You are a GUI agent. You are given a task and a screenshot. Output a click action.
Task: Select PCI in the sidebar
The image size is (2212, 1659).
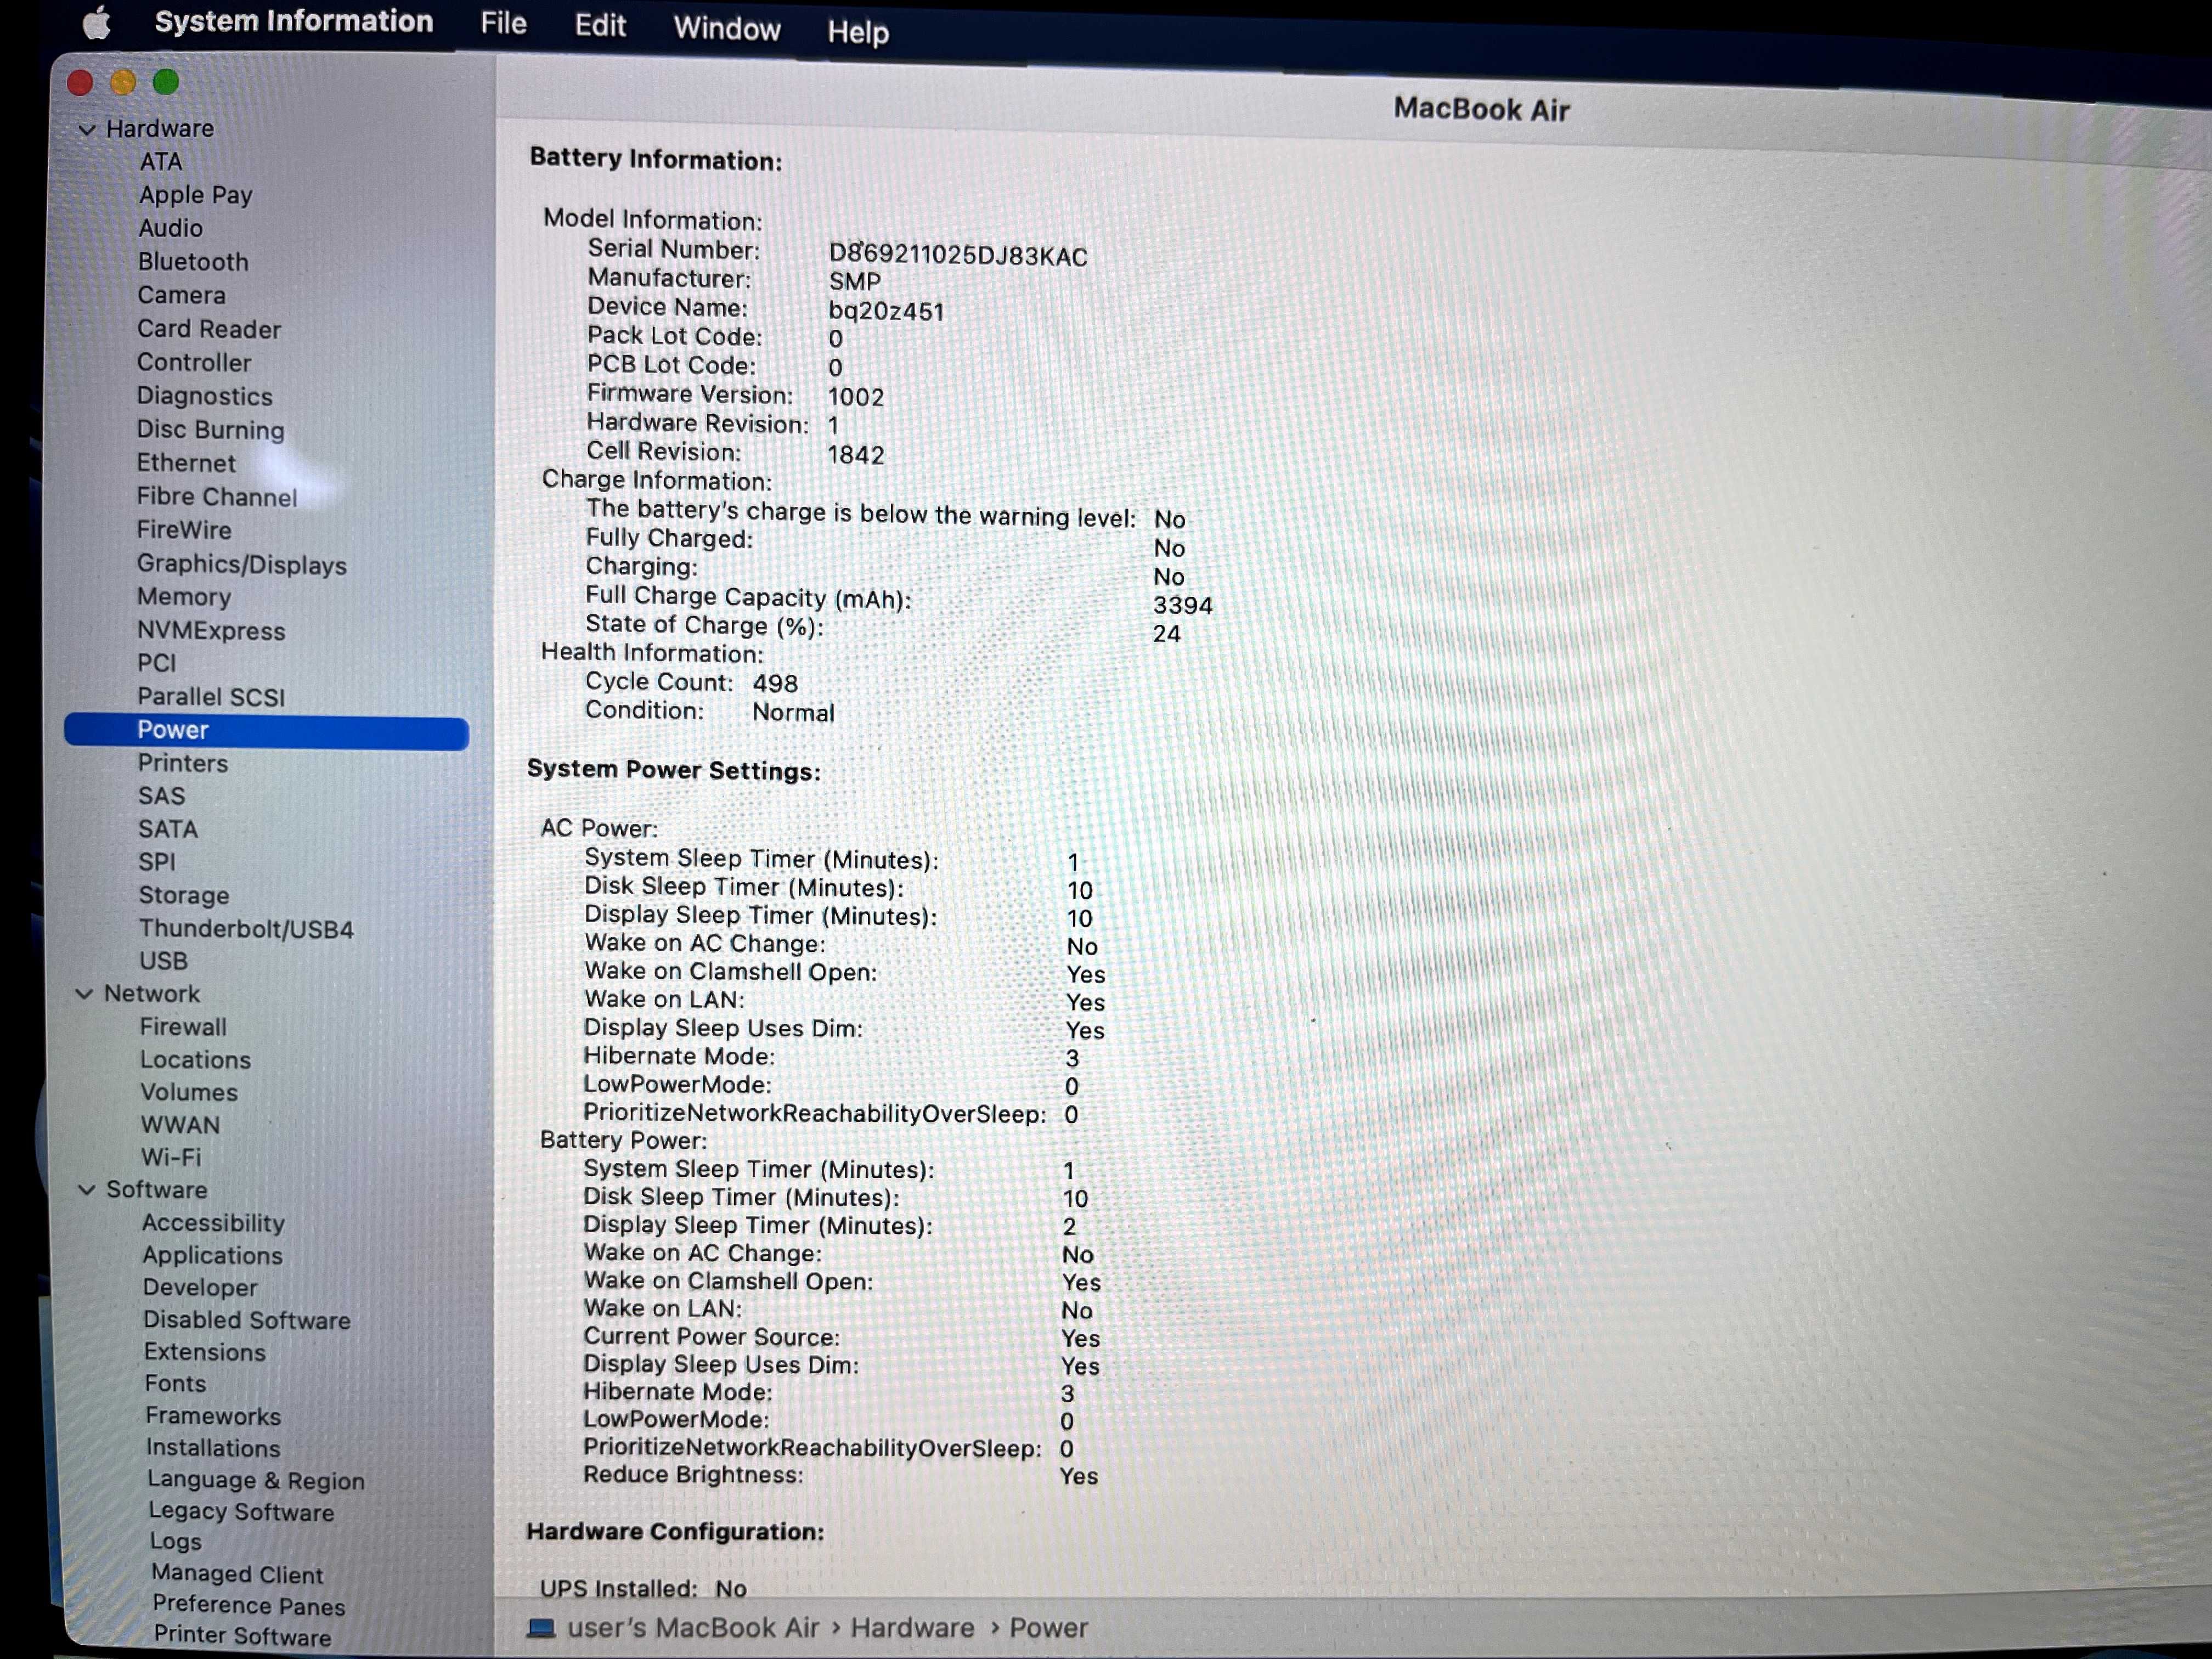coord(157,663)
